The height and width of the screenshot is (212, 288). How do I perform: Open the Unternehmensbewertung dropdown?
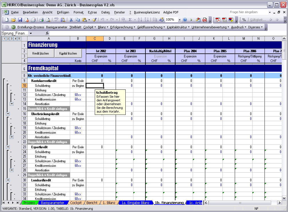click(x=210, y=27)
